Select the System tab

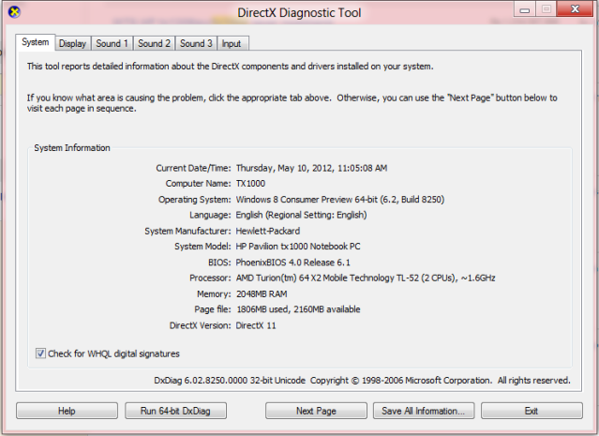tap(35, 42)
